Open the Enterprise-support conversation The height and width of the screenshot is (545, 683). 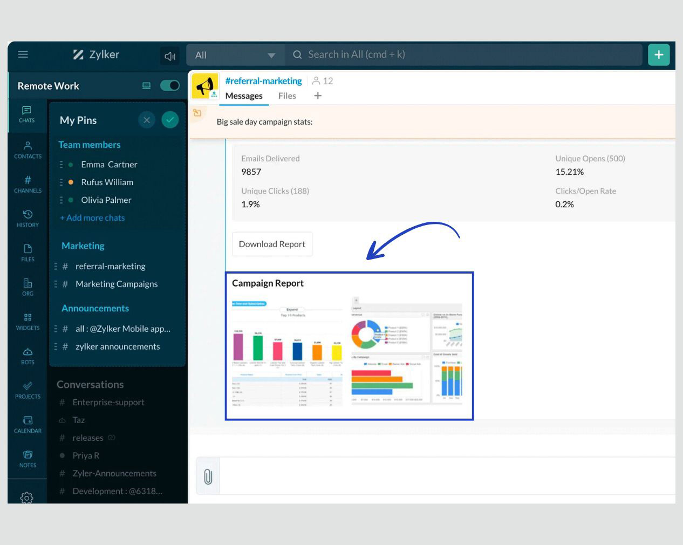click(x=108, y=403)
